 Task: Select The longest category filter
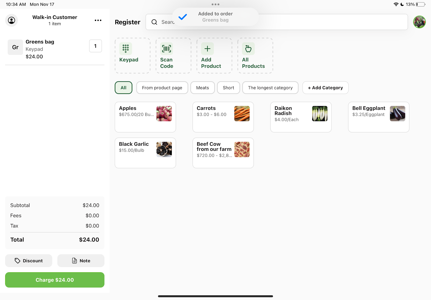(x=270, y=88)
